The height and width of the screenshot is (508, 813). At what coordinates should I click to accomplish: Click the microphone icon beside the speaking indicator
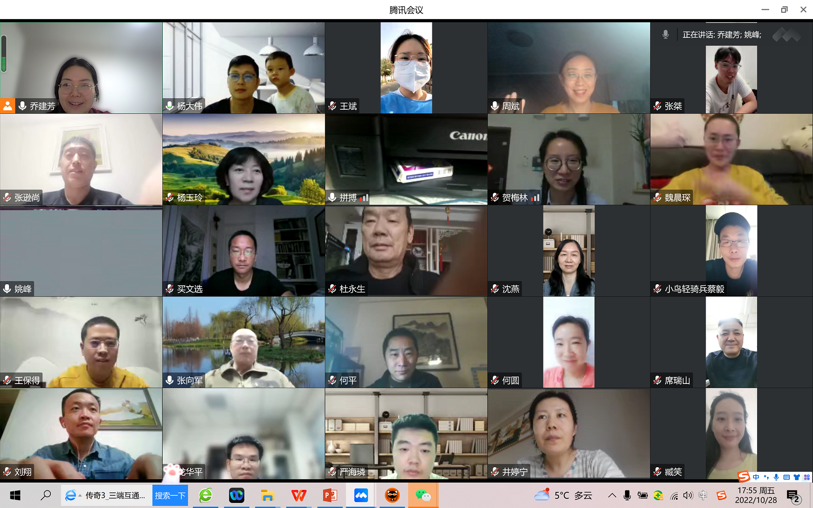[665, 34]
